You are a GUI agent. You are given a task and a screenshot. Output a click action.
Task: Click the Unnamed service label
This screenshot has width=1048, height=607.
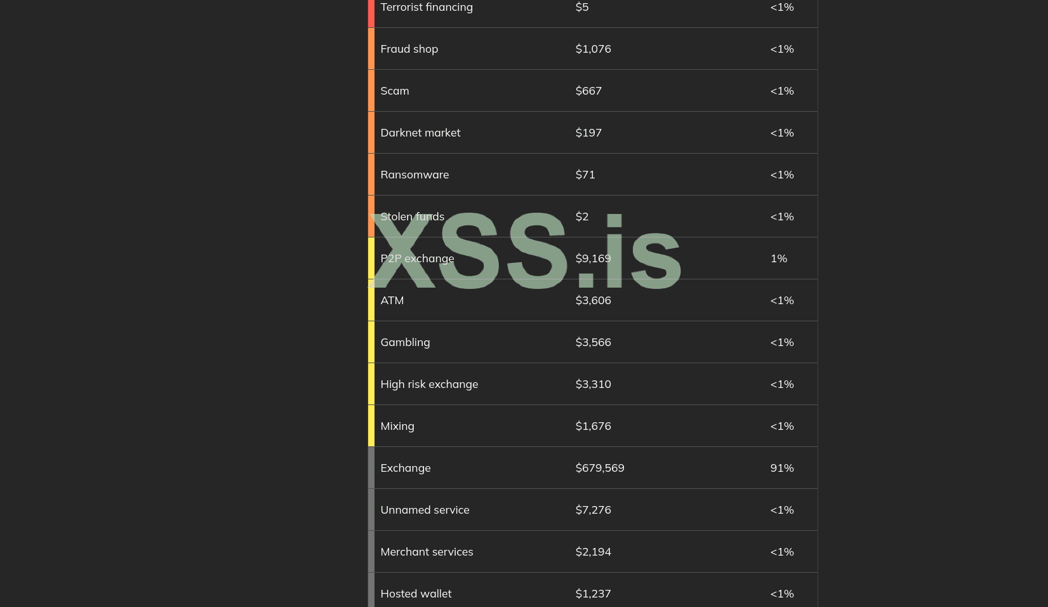point(425,510)
